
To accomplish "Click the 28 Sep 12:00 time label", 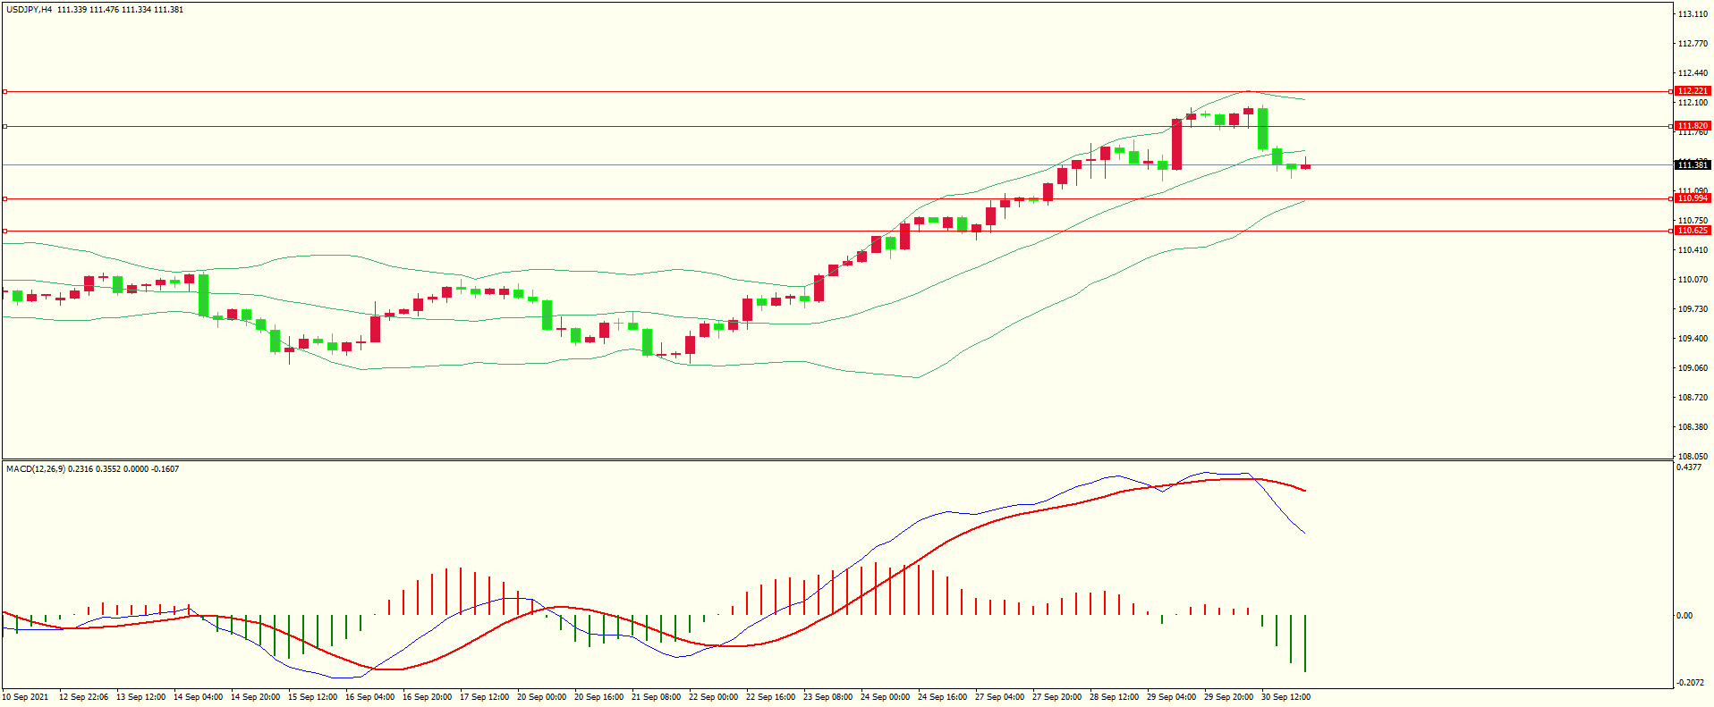I will [x=1115, y=697].
